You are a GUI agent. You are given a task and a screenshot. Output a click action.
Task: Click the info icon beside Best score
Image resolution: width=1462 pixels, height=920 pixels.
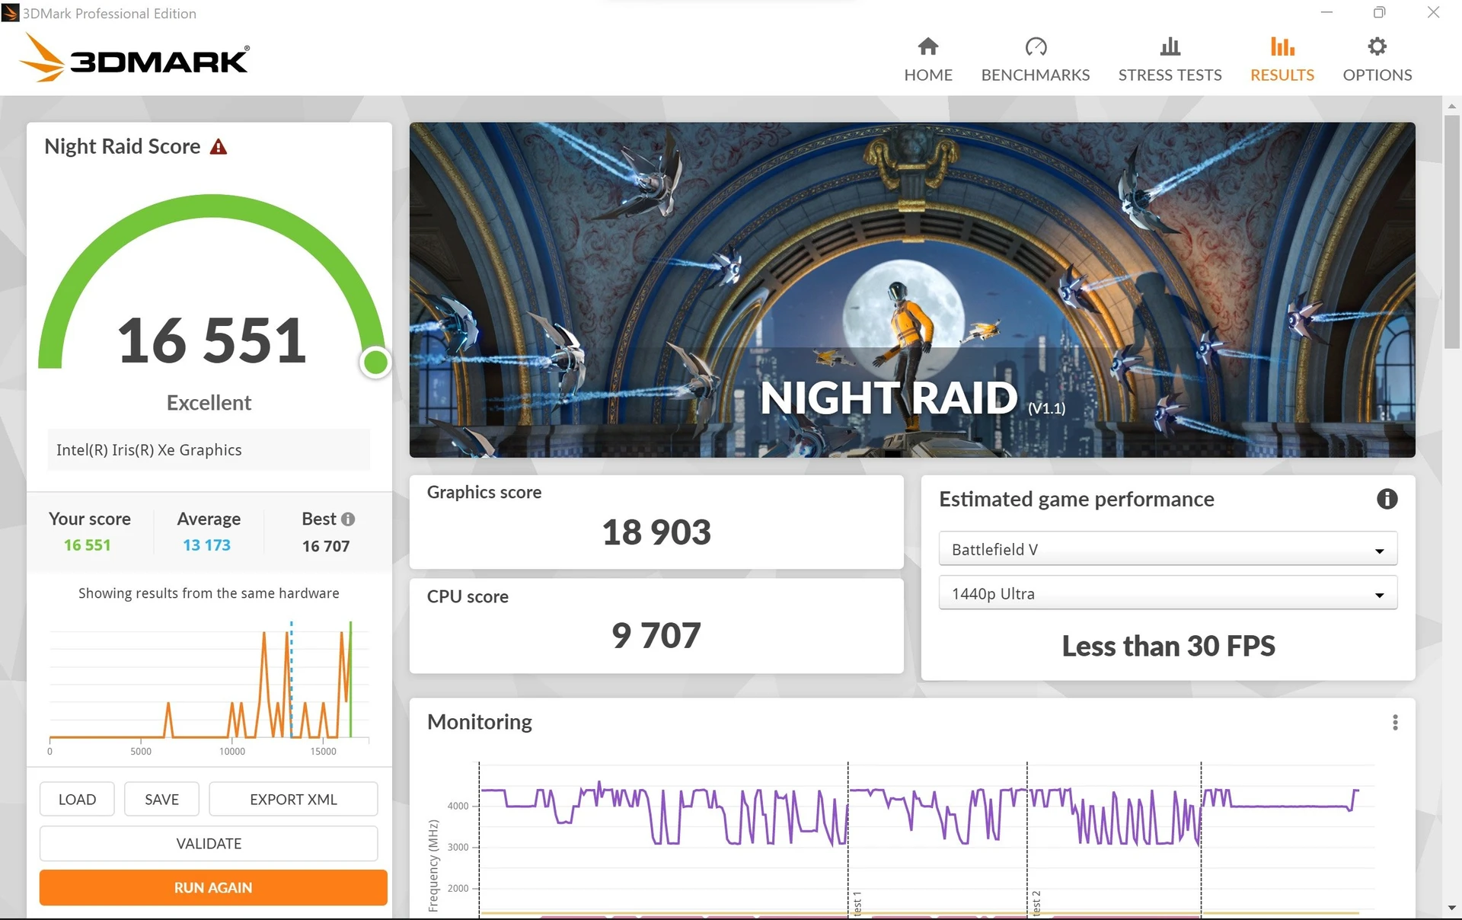point(348,519)
